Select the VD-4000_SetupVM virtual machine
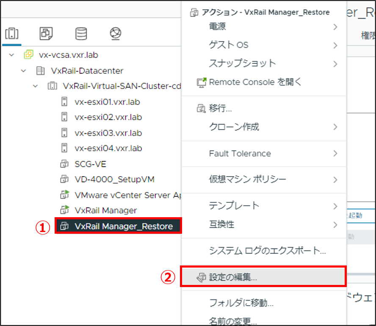Viewport: 376px width, 326px height. tap(114, 179)
